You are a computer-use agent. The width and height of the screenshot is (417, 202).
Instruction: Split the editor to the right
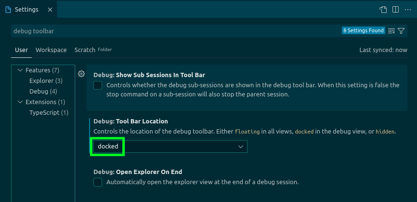pyautogui.click(x=395, y=10)
